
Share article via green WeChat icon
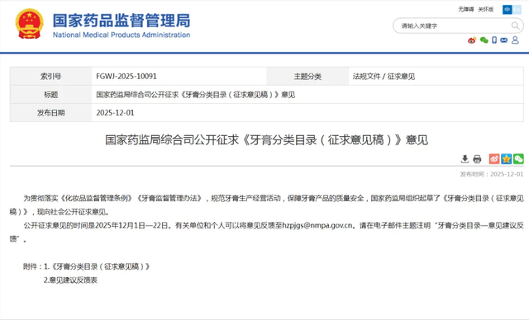pyautogui.click(x=518, y=159)
